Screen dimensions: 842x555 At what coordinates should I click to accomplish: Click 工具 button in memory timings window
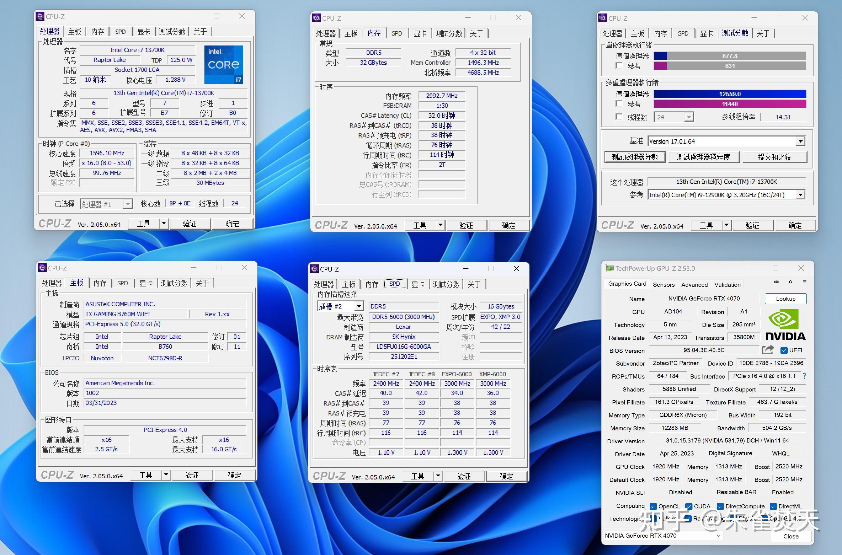coord(420,225)
